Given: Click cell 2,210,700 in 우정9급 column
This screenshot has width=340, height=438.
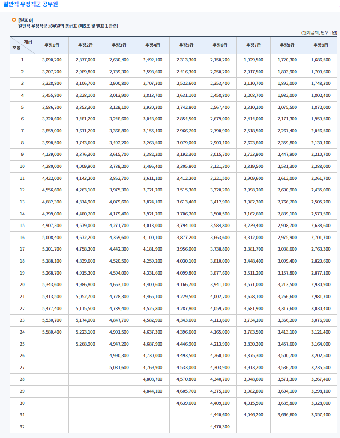Looking at the screenshot, I should [321, 154].
